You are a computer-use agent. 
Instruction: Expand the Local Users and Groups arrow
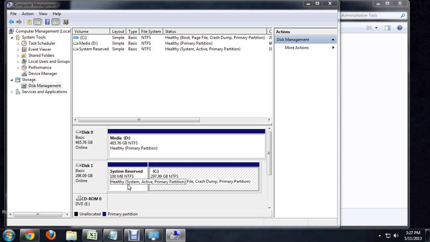(18, 62)
